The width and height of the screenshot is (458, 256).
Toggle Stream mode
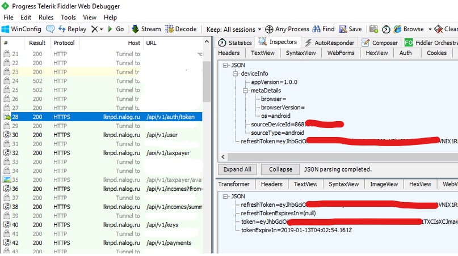pyautogui.click(x=146, y=29)
